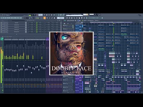The height and width of the screenshot is (107, 143).
Task: Toggle the metronome icon
Action: tap(44, 15)
